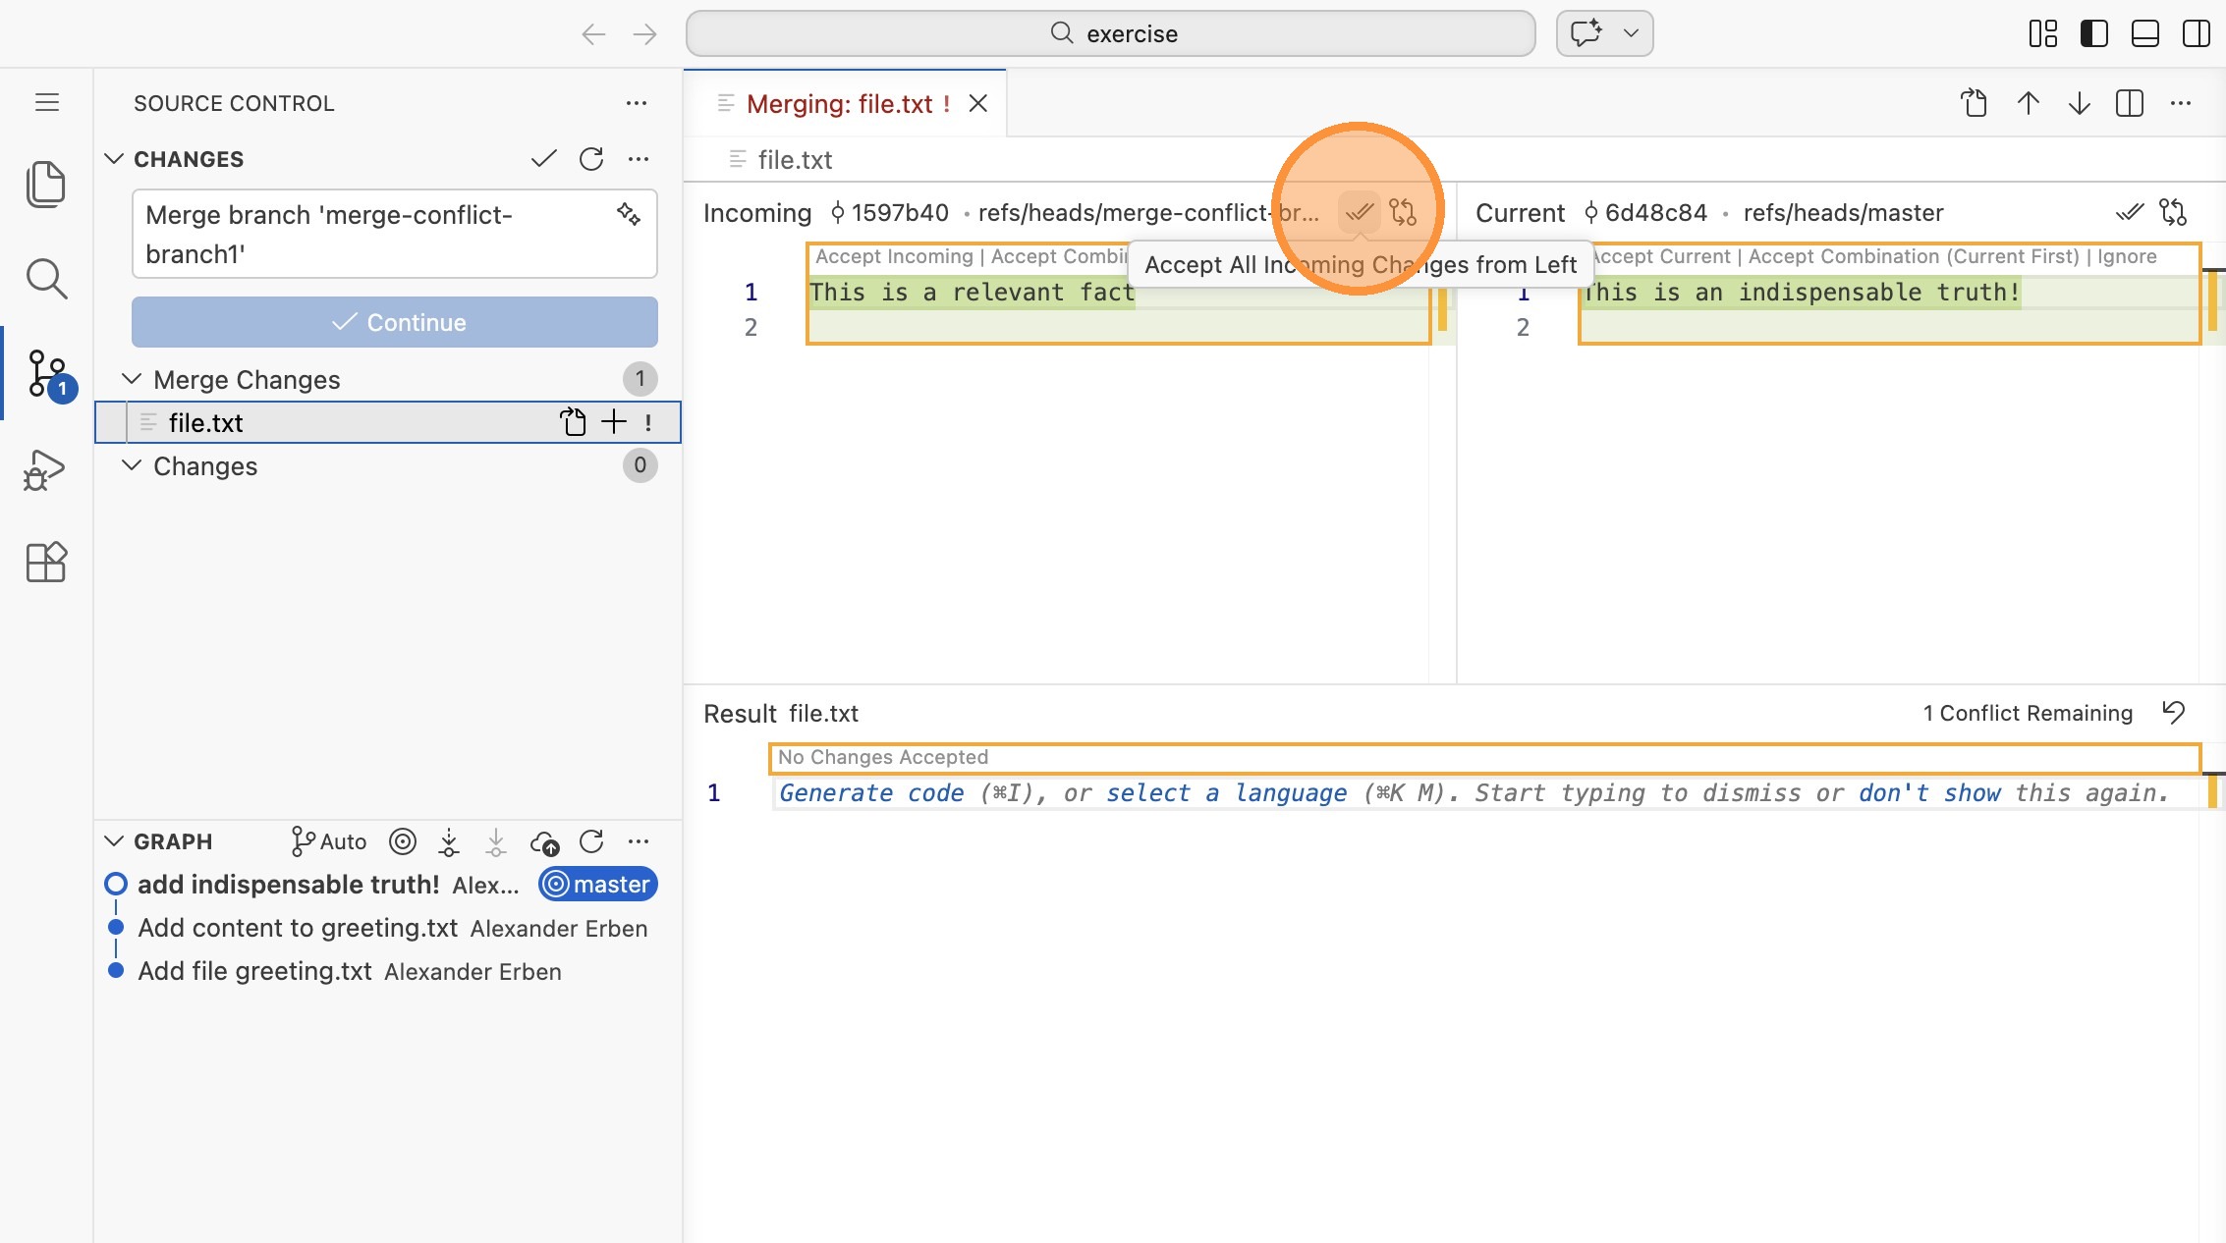Go to the next unhandled conflict

(x=2079, y=103)
